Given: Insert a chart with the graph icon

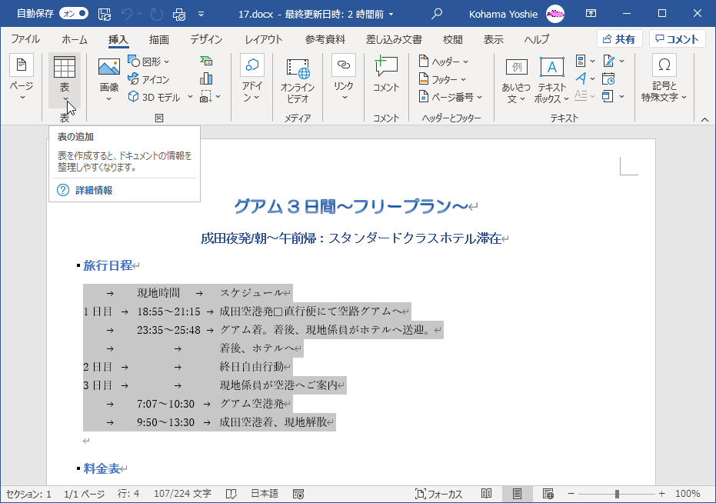Looking at the screenshot, I should pos(206,78).
